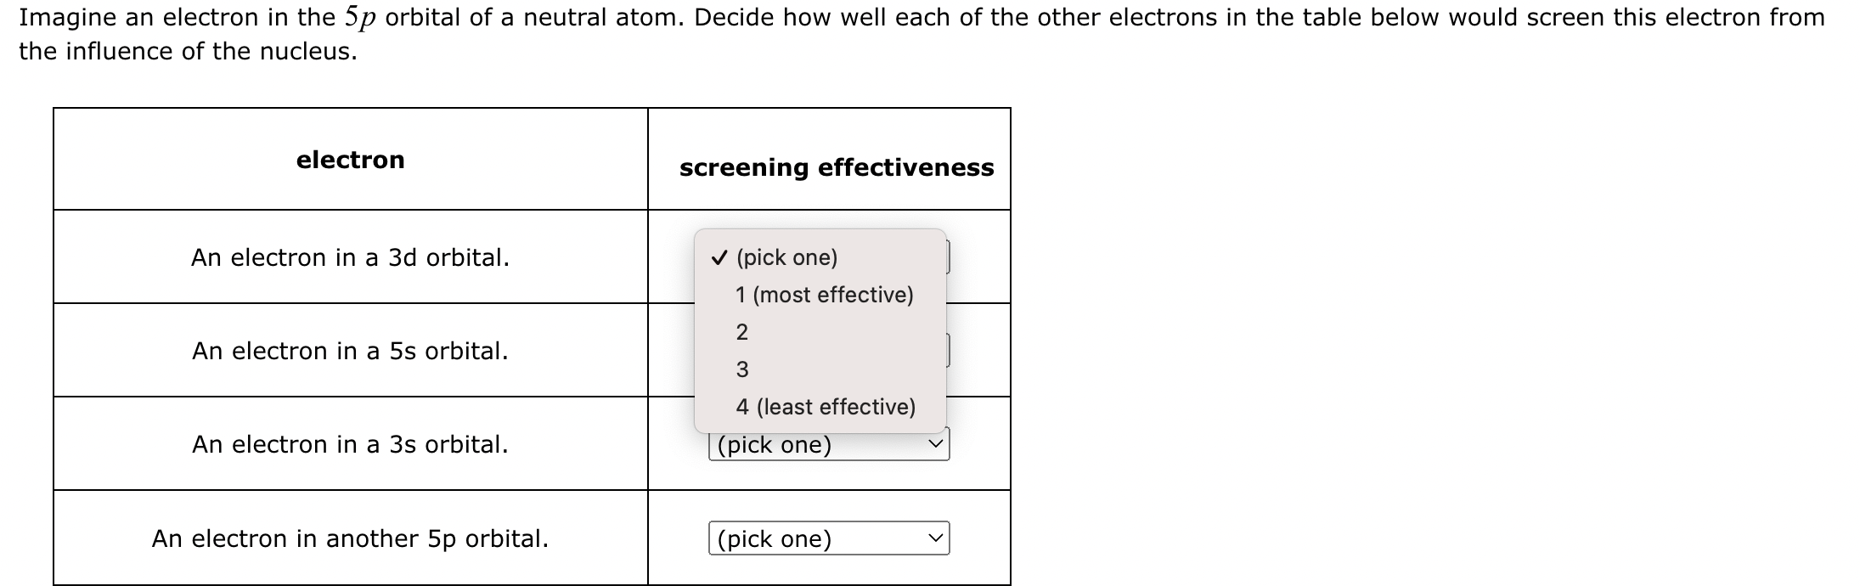The height and width of the screenshot is (586, 1860).
Task: Click the "An electron in a 5s orbital." cell
Action: 350,351
